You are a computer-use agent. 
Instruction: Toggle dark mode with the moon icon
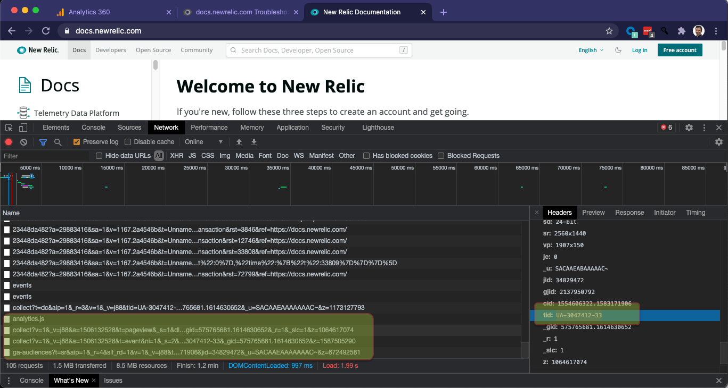click(617, 50)
